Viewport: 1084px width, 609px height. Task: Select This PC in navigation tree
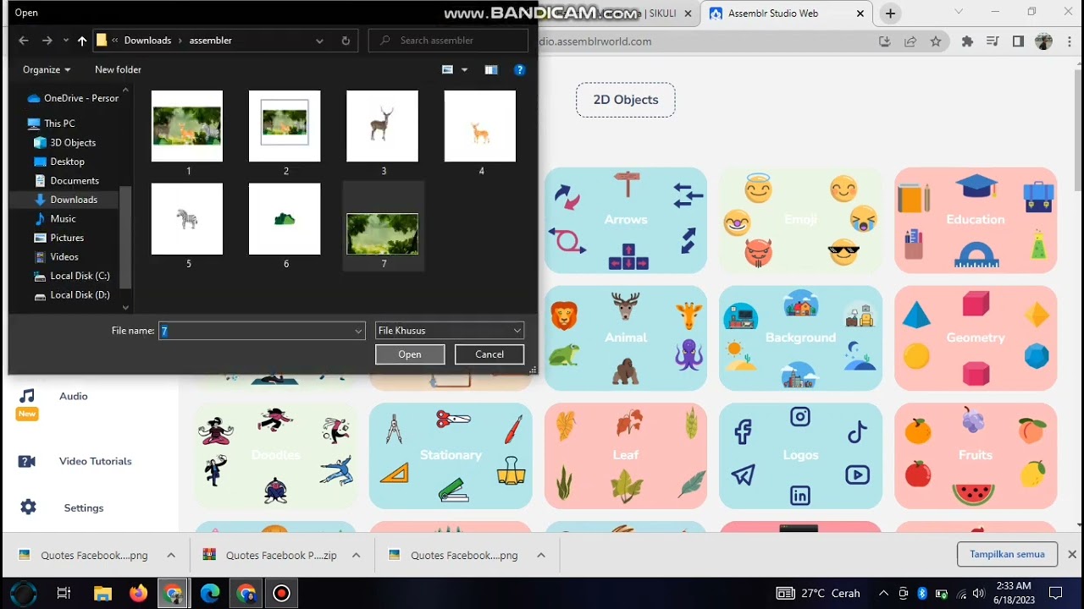tap(59, 123)
